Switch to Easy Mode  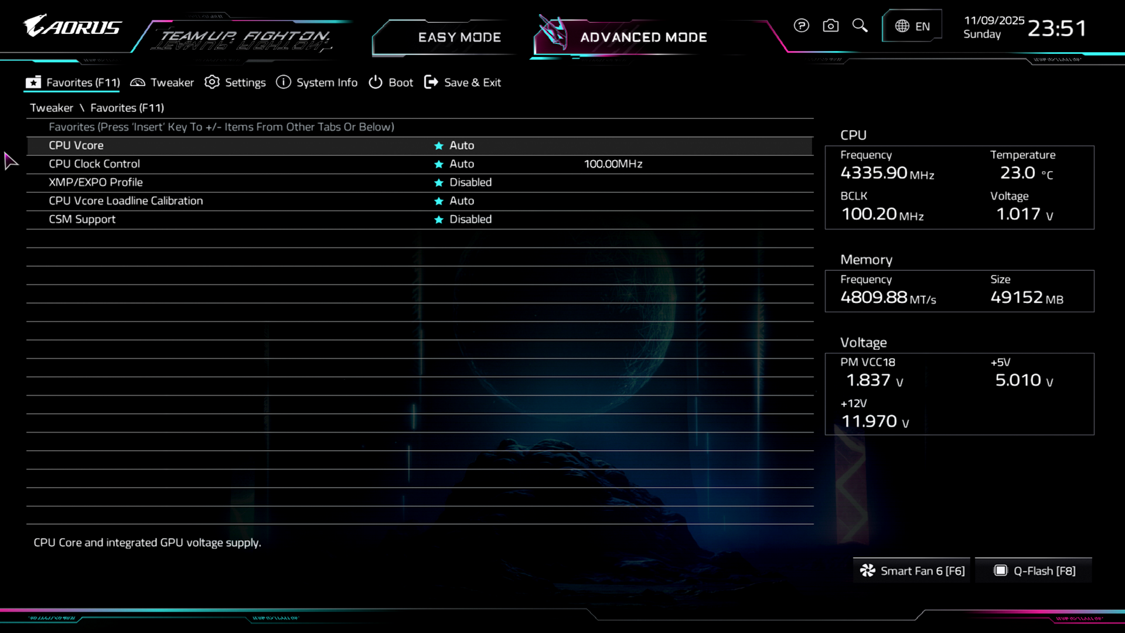[x=459, y=38]
